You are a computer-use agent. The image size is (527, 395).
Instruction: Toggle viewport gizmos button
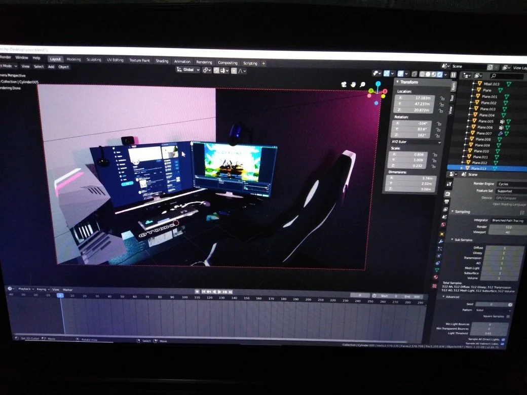tap(387, 73)
